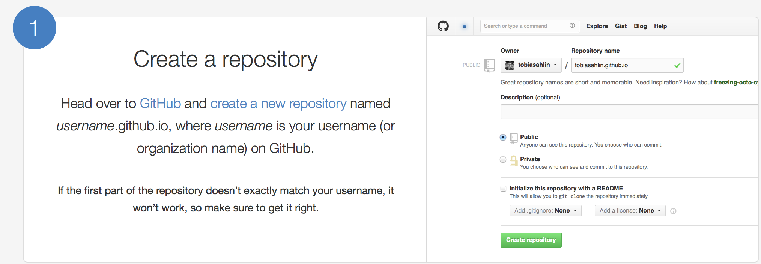Open the Add .gitignore None dropdown

[546, 211]
